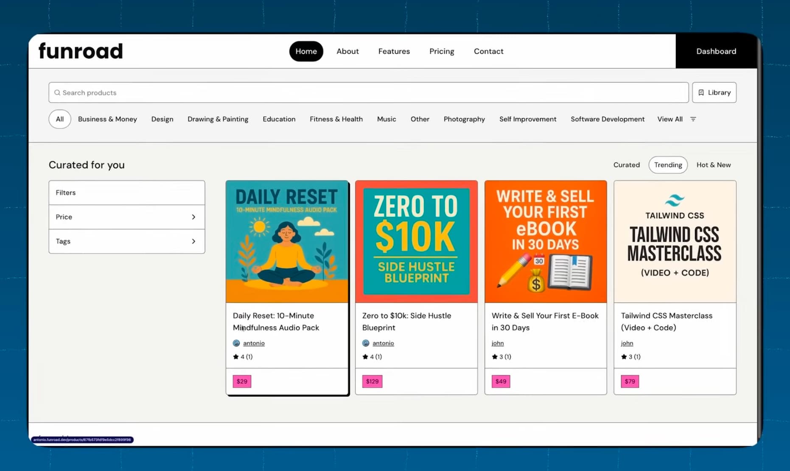Expand the Price filter chevron
The width and height of the screenshot is (790, 471).
point(193,217)
